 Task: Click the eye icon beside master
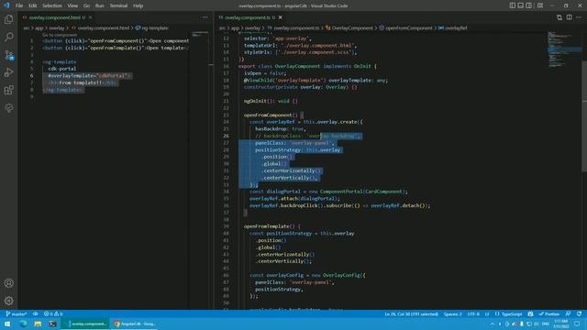35,313
